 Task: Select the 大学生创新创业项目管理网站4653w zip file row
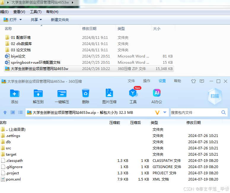[x=89, y=69]
